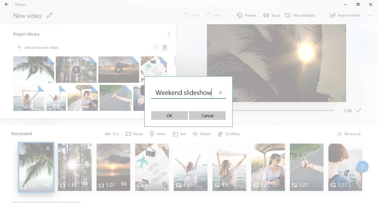Clear the Weekend slideshow text field
Image resolution: width=377 pixels, height=203 pixels.
(x=220, y=93)
